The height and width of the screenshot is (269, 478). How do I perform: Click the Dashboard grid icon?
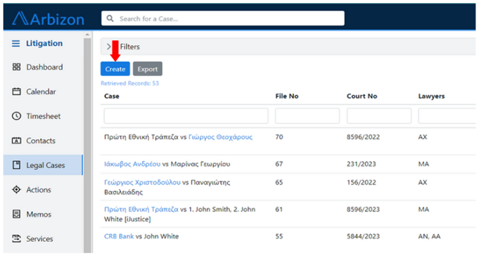(16, 67)
